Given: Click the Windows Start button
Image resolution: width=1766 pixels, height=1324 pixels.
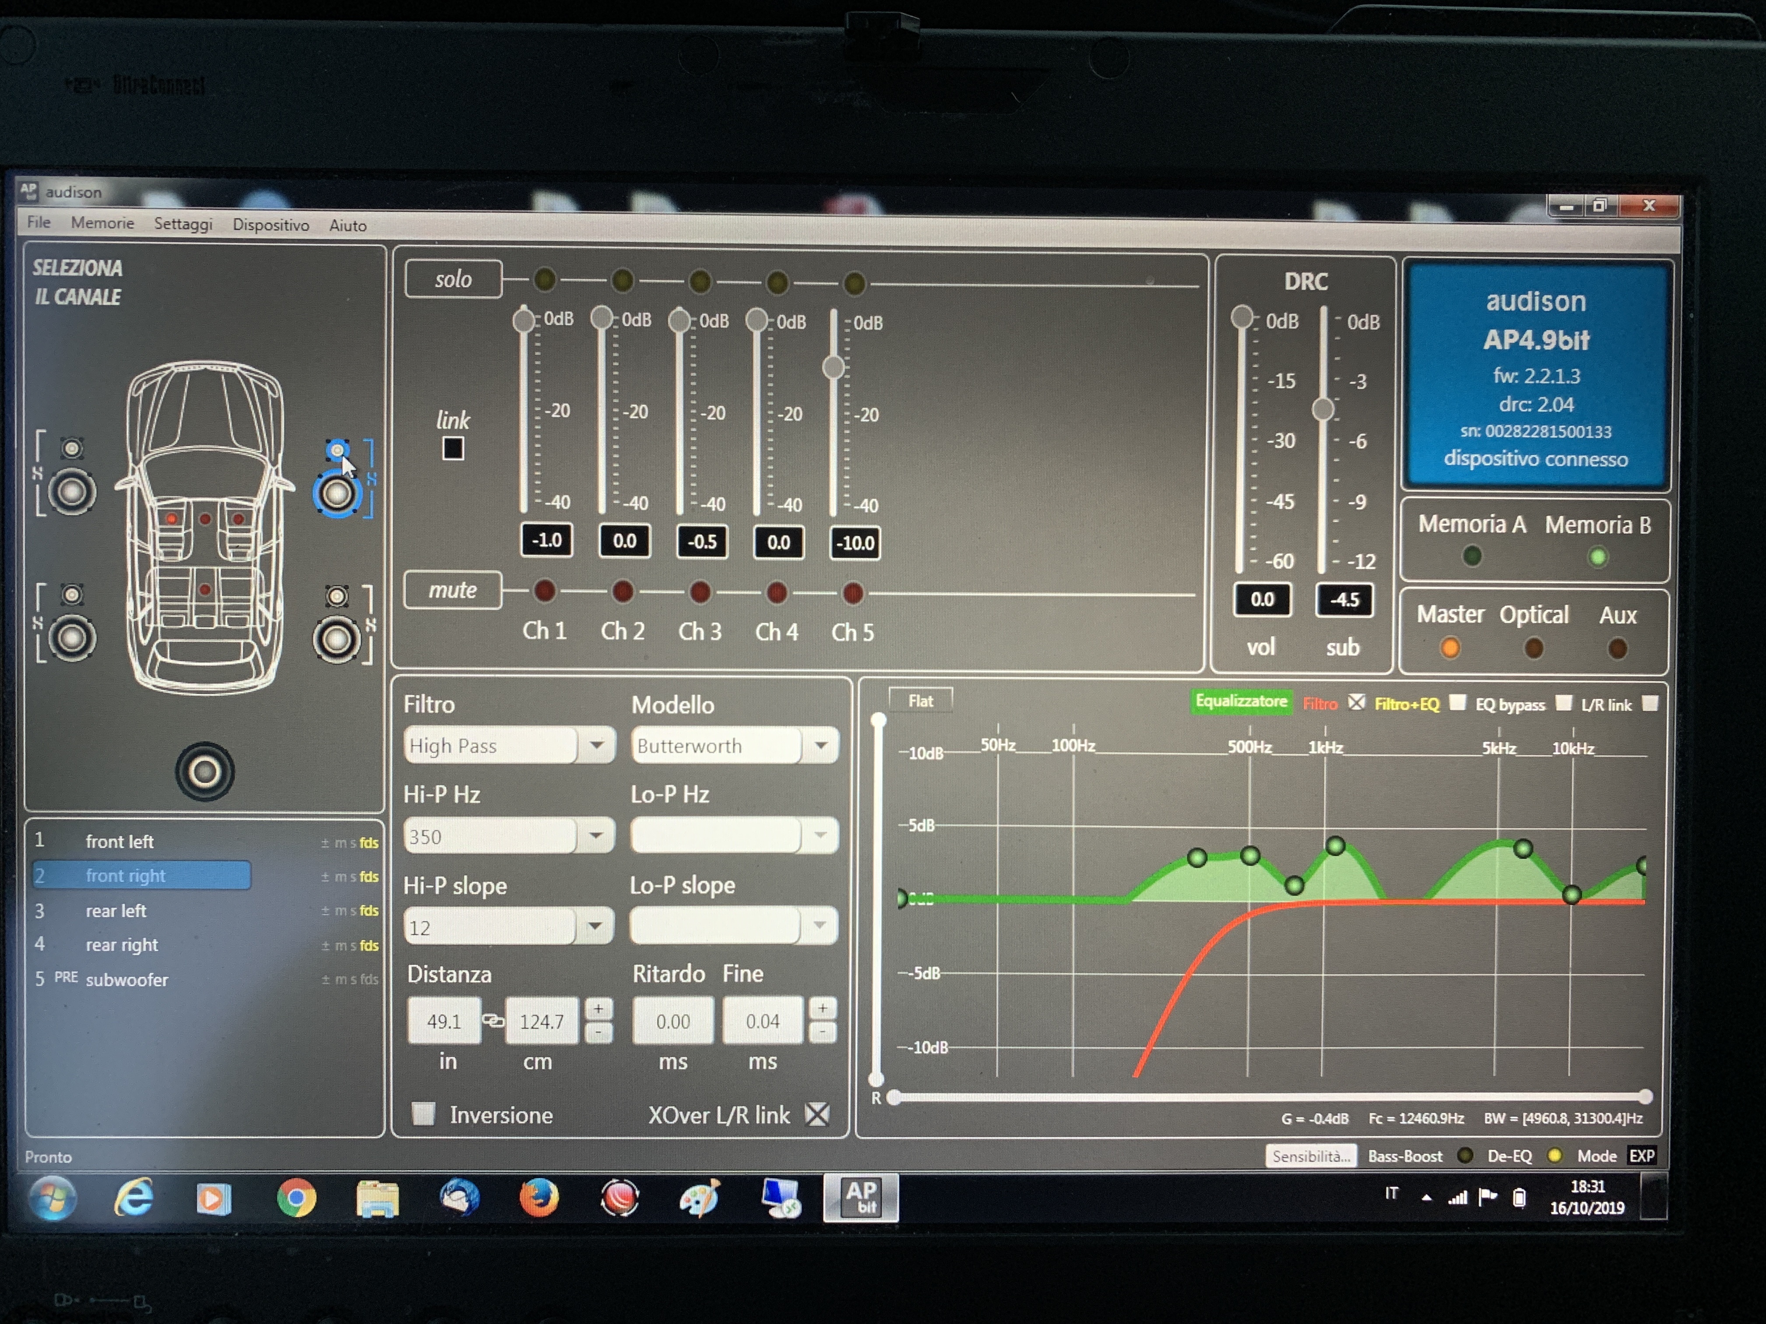Looking at the screenshot, I should coord(53,1197).
